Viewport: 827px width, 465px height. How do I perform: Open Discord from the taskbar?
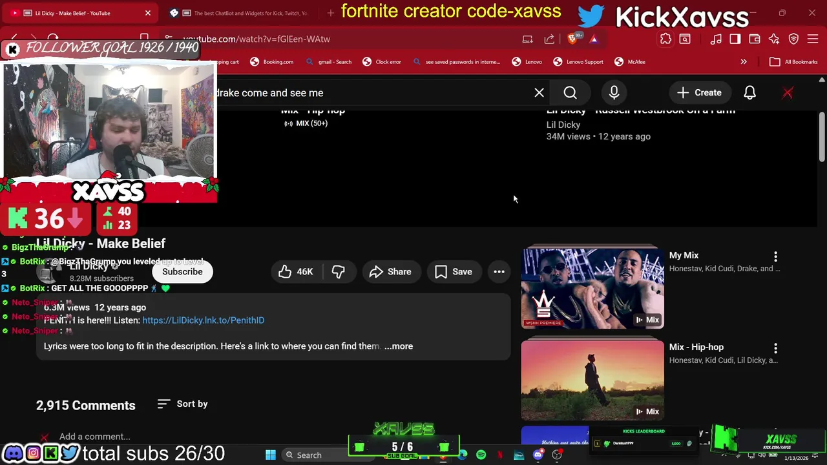538,455
